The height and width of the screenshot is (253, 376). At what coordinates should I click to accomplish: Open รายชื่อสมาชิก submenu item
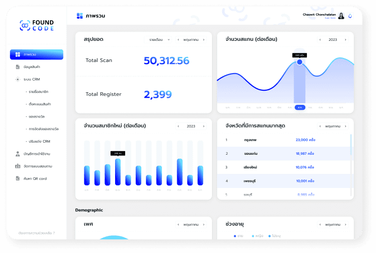(x=38, y=92)
